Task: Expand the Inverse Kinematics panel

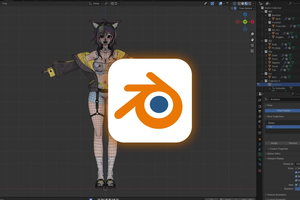Action: (x=277, y=195)
